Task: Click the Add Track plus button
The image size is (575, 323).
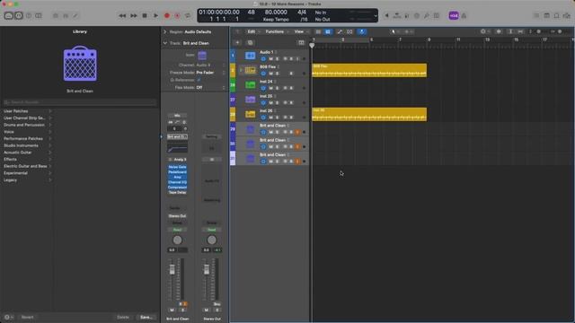Action: pyautogui.click(x=237, y=43)
